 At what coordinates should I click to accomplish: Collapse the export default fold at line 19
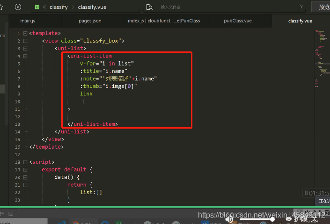(x=25, y=170)
